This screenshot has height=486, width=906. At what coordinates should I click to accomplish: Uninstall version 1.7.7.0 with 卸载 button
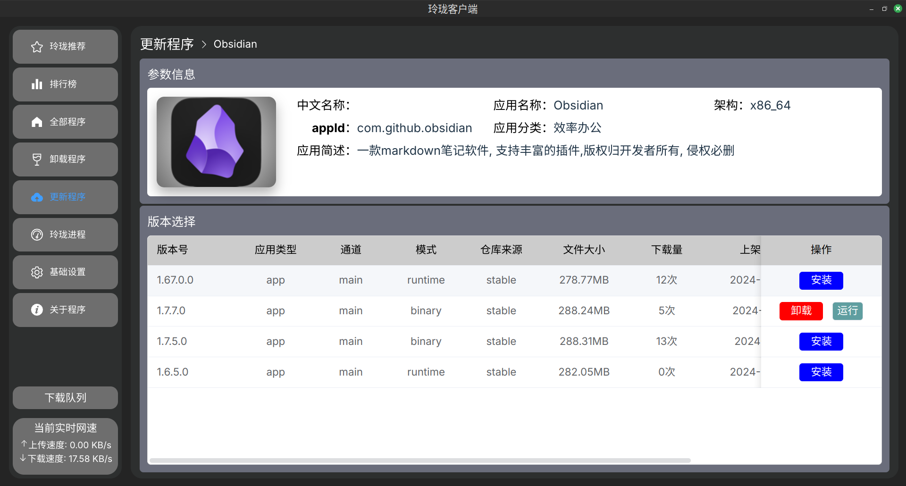801,311
